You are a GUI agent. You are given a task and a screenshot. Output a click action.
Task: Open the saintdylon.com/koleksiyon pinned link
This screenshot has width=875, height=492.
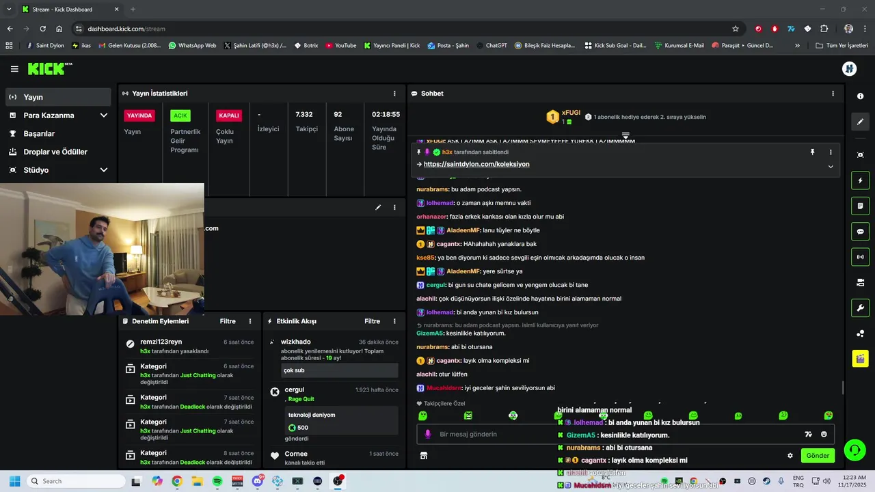(476, 164)
